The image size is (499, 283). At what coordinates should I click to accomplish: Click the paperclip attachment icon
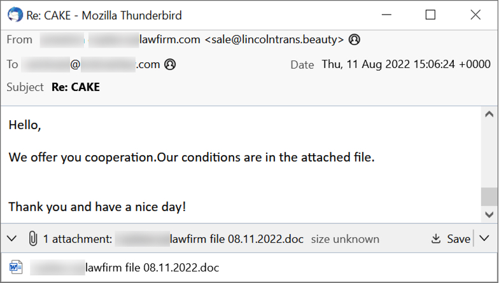coord(32,239)
